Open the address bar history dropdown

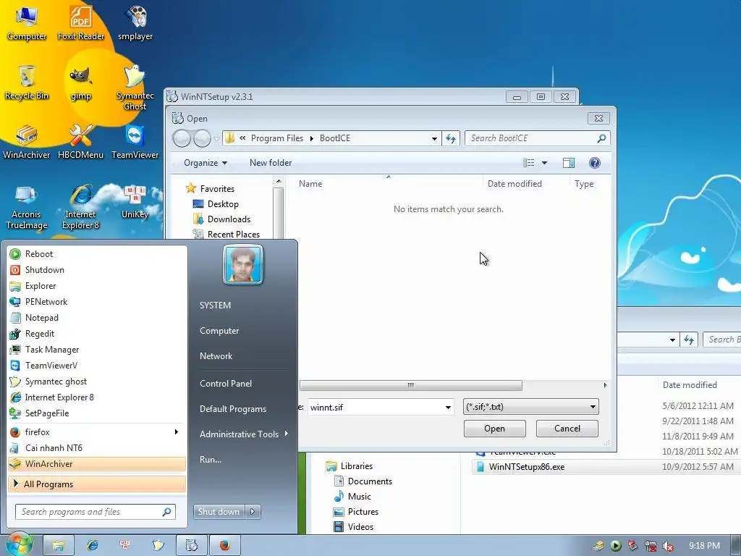click(434, 138)
